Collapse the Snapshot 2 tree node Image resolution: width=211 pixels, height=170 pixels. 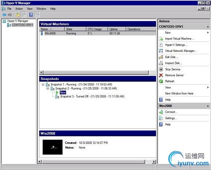(48, 88)
